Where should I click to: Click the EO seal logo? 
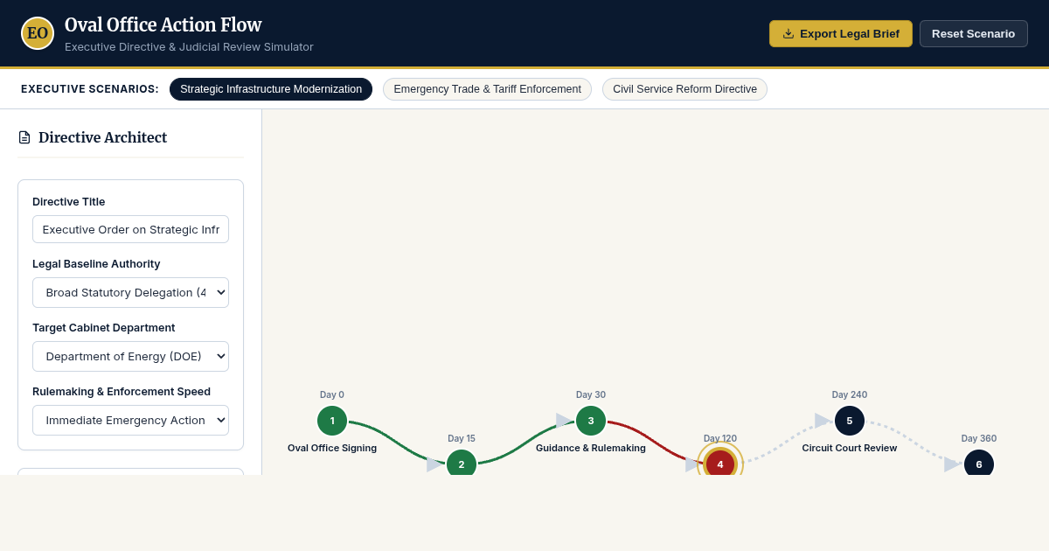(38, 33)
